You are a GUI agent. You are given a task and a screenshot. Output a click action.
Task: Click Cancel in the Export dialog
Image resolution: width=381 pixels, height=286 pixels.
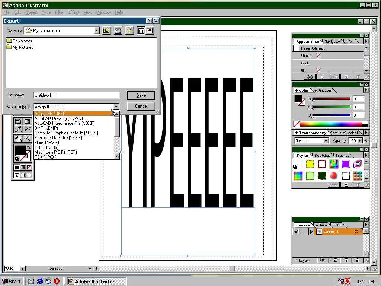point(141,106)
